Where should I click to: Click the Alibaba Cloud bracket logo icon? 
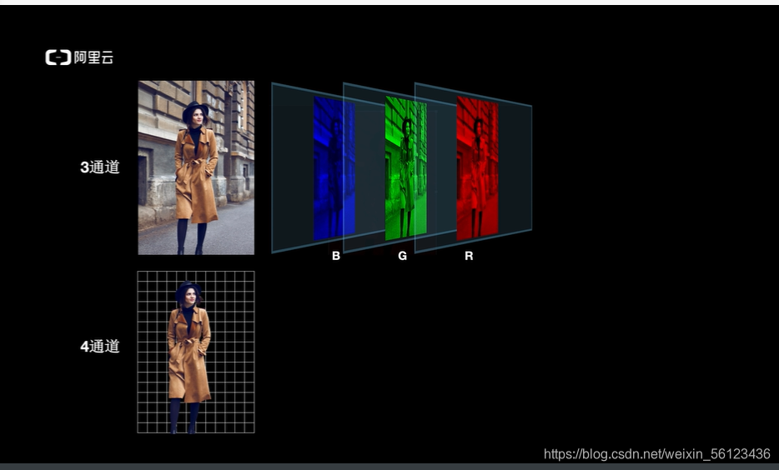58,57
